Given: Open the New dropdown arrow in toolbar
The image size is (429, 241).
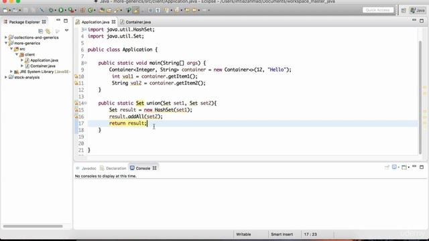Looking at the screenshot, I should coord(9,11).
